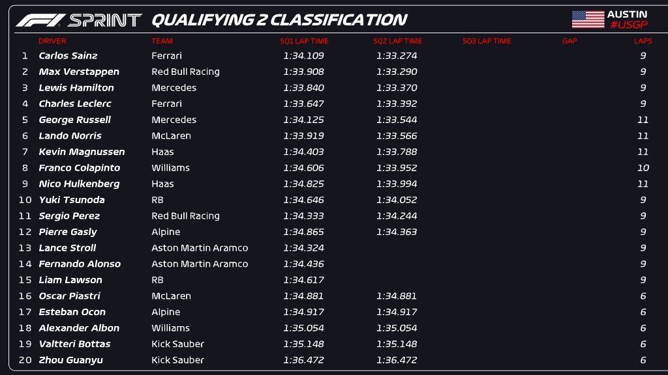
Task: Click on Franco Colapinto's name
Action: 79,168
